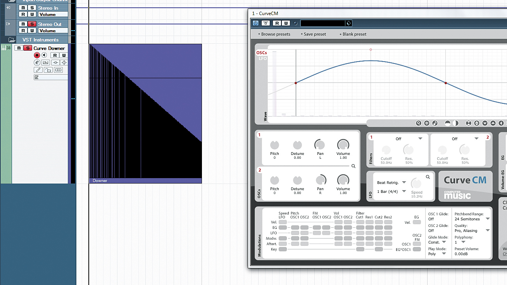Click the top peak node of the waveform curve
507x285 pixels.
pyautogui.click(x=371, y=50)
